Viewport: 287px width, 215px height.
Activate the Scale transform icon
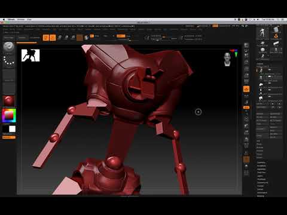[66, 38]
